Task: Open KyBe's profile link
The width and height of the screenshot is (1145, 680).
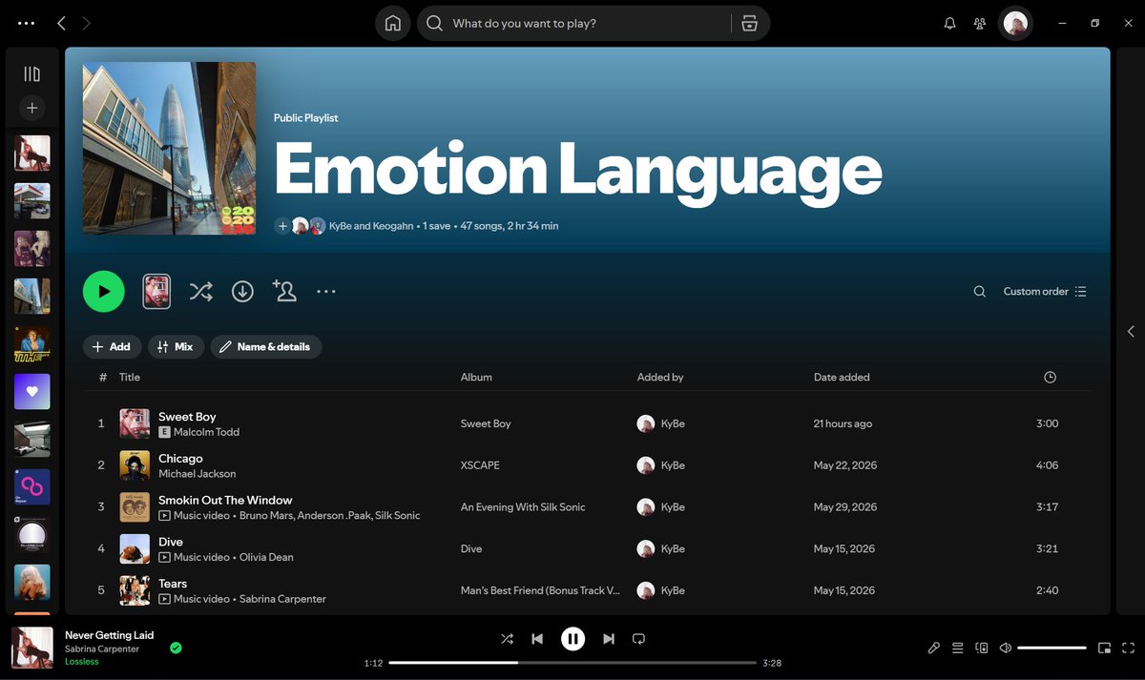Action: [x=340, y=226]
